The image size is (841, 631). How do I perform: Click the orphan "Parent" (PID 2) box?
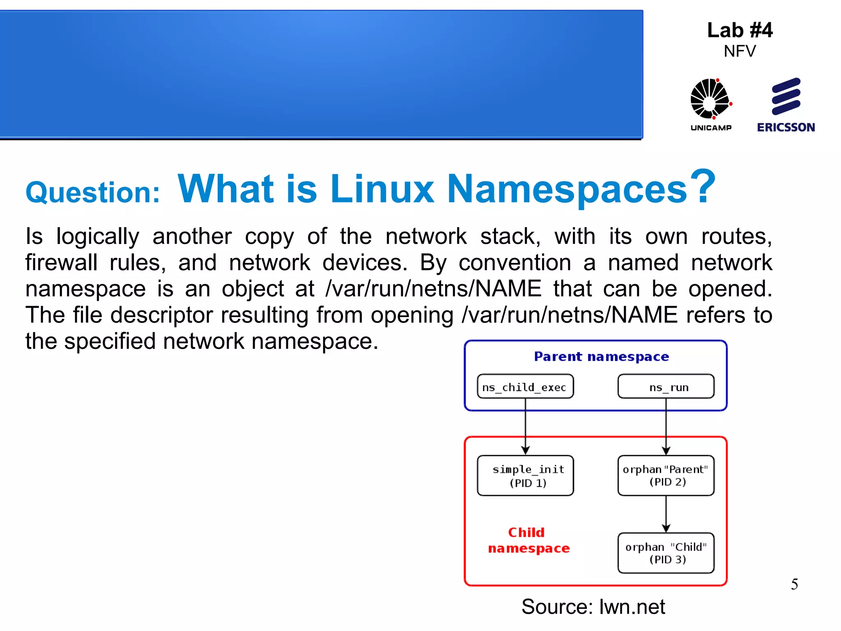666,475
